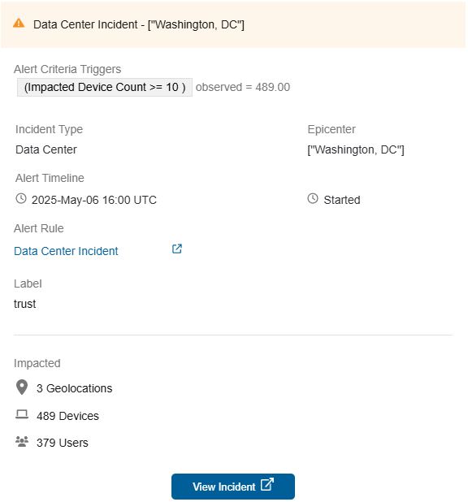Screen dimensions: 468x502
Task: Select the group Users icon
Action: [x=22, y=442]
